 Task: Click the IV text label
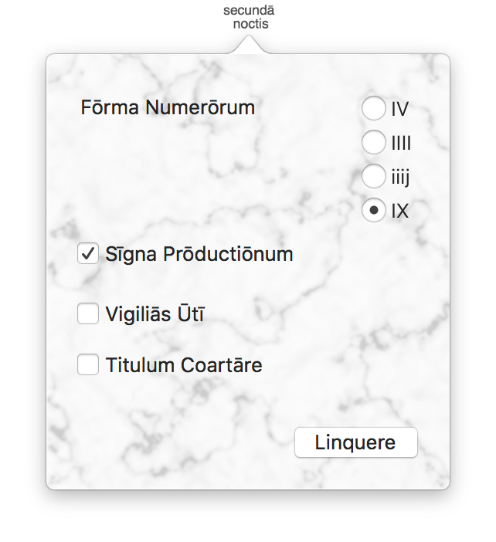pyautogui.click(x=400, y=109)
